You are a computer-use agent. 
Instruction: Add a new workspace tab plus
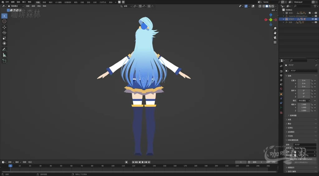(x=116, y=2)
